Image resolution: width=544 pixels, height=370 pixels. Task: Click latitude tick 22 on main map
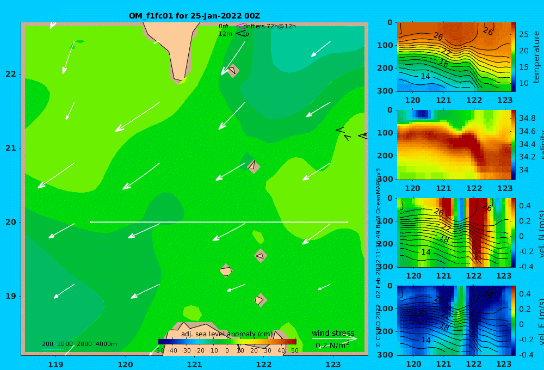click(11, 74)
